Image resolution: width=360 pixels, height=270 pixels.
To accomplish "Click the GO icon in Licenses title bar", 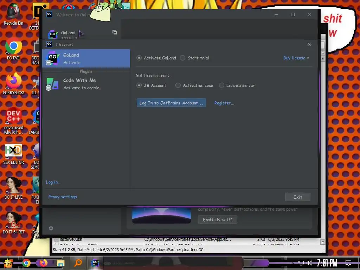I will [x=49, y=44].
